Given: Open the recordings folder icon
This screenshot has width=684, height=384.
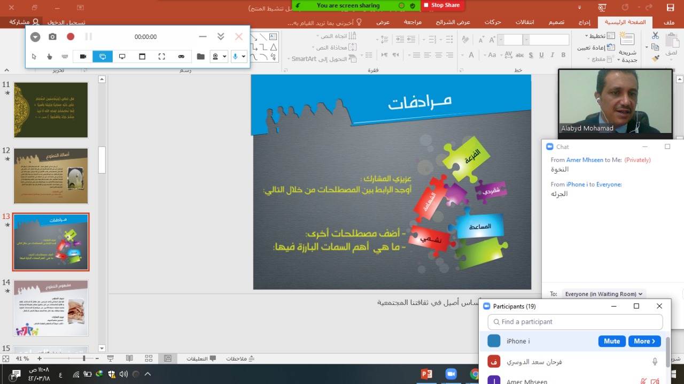Looking at the screenshot, I should pyautogui.click(x=201, y=57).
